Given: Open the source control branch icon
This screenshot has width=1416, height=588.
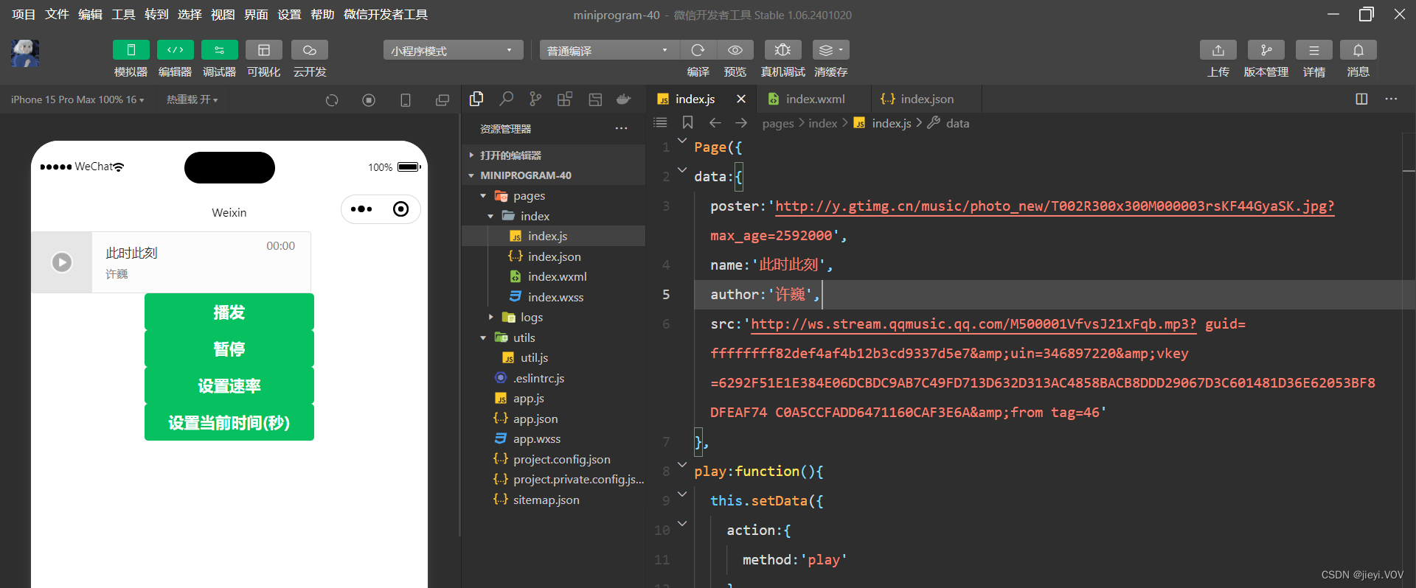Looking at the screenshot, I should click(535, 99).
